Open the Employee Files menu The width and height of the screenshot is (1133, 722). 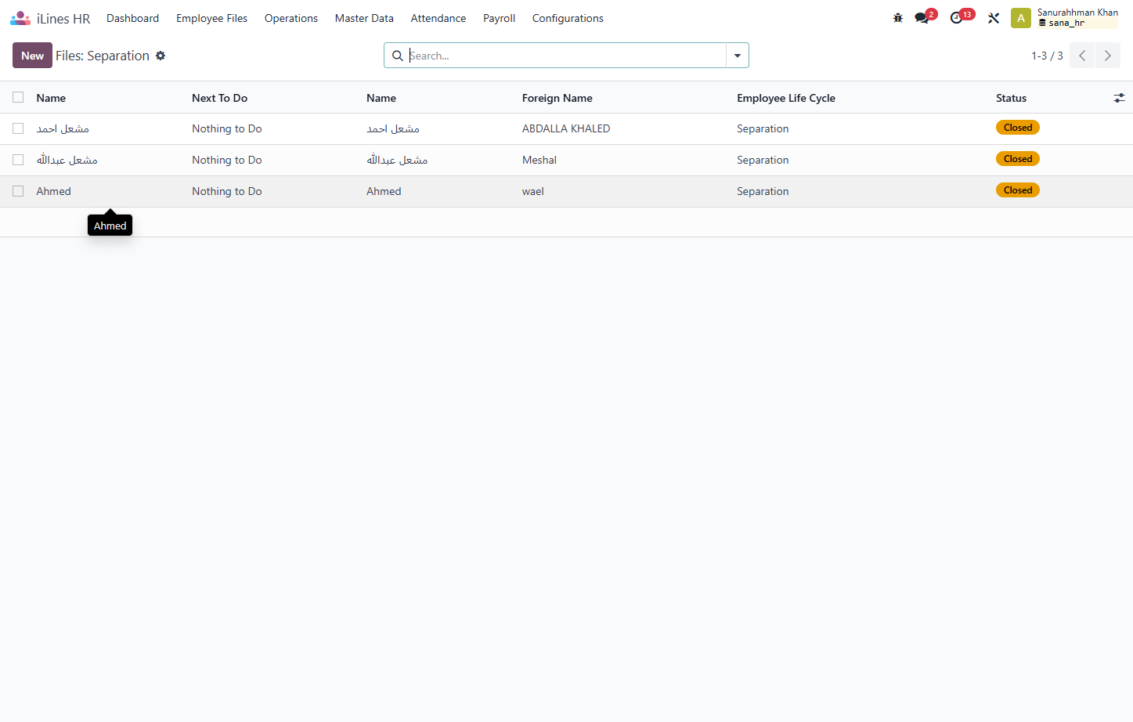pyautogui.click(x=211, y=18)
